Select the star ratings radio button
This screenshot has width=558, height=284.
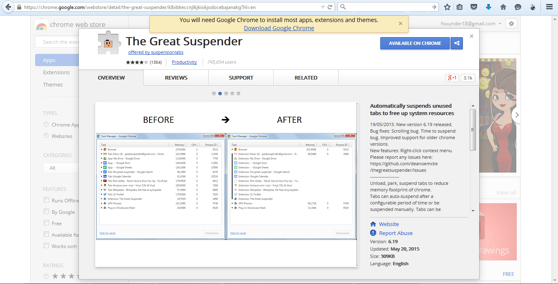coord(46,276)
